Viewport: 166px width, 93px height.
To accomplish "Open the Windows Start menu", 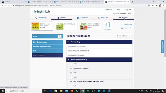I will [3, 91].
